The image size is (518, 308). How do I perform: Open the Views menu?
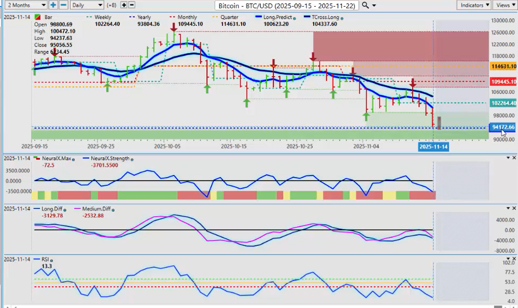[505, 5]
